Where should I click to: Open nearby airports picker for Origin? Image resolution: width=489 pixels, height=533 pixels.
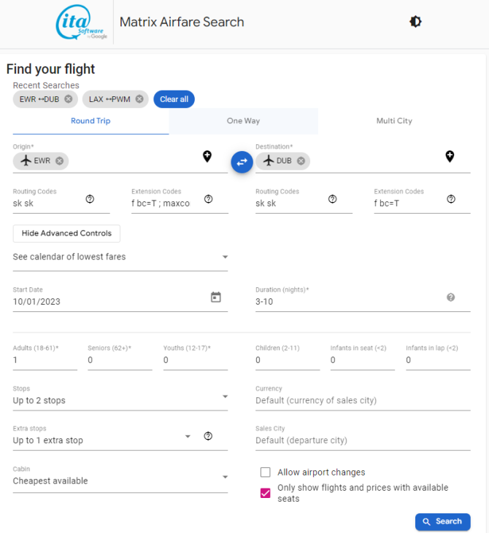[x=207, y=156]
